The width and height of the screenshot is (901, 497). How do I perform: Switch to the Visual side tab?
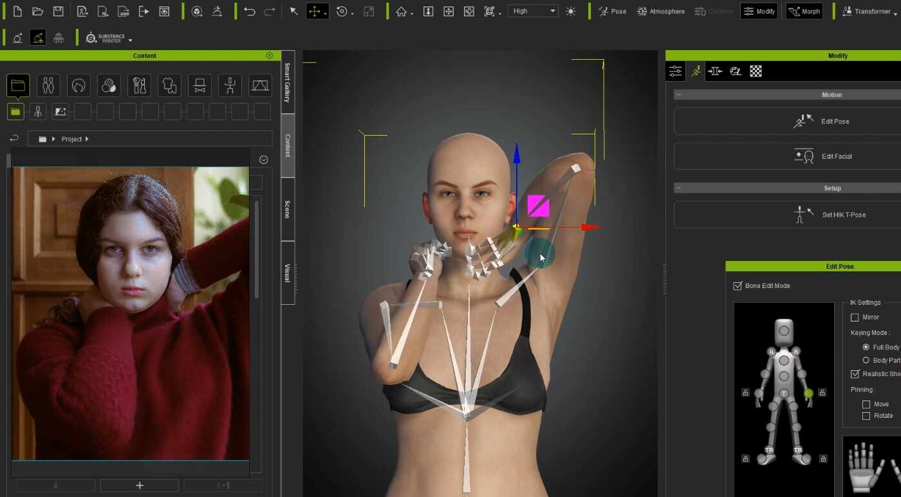click(288, 273)
